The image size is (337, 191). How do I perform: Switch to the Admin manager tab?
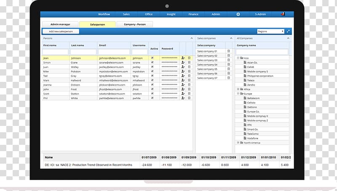coord(60,25)
